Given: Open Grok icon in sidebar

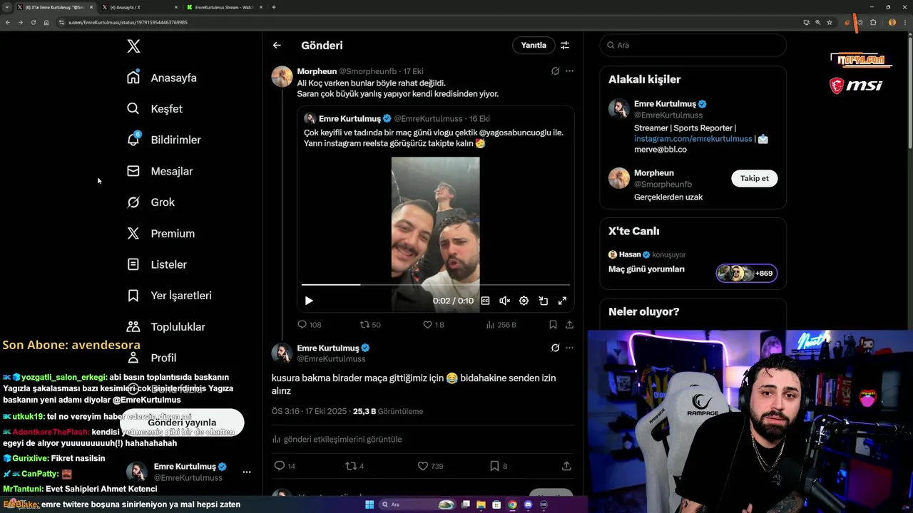Looking at the screenshot, I should [133, 202].
